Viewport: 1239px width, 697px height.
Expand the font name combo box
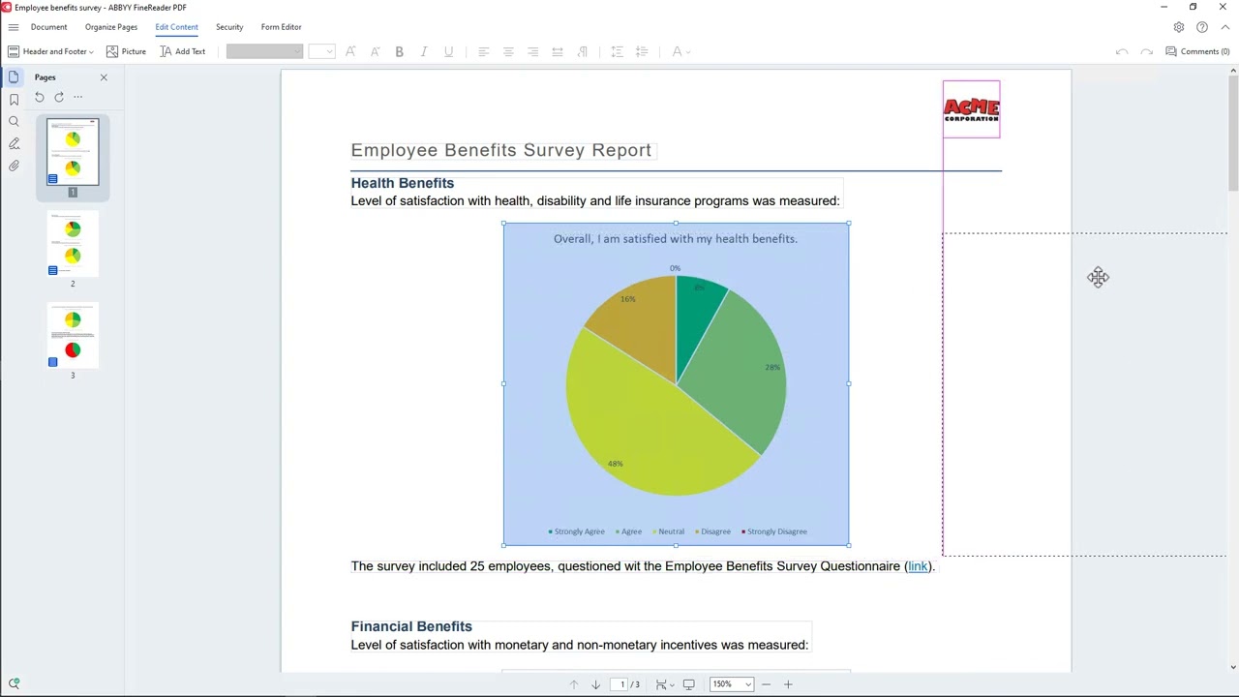pos(264,51)
